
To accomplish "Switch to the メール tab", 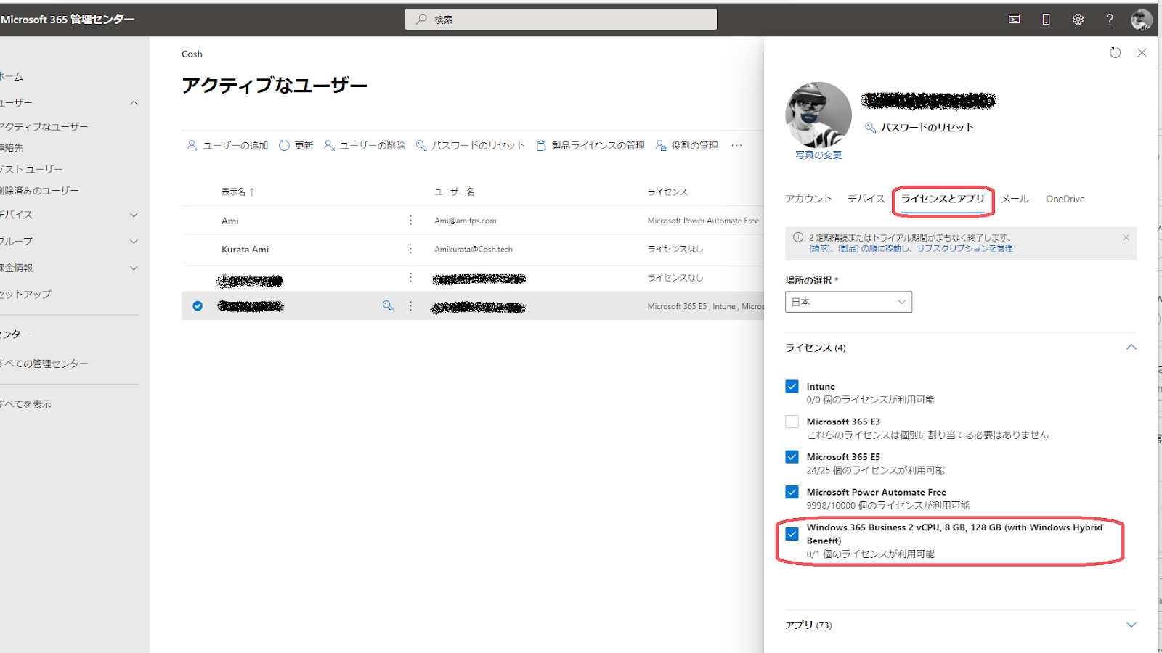I will [1015, 199].
